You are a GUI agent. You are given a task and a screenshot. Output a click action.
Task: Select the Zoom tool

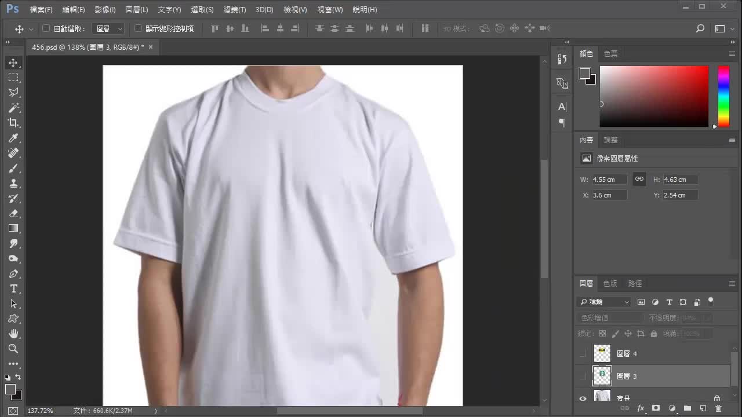coord(13,349)
